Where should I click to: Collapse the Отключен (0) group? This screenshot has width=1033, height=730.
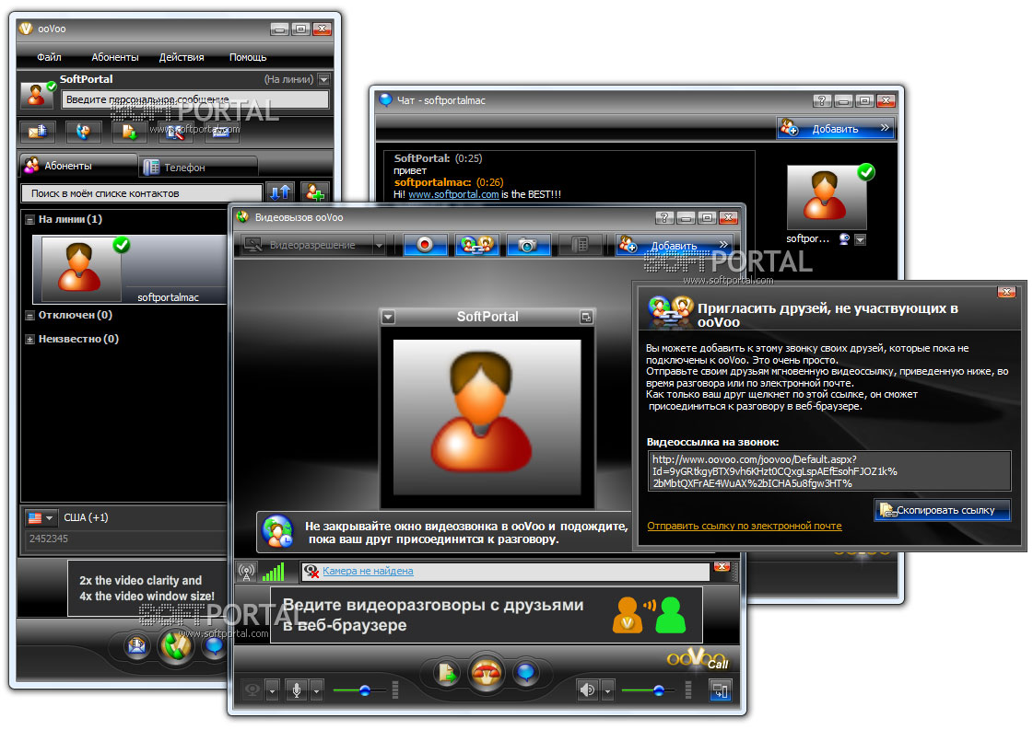coord(29,316)
